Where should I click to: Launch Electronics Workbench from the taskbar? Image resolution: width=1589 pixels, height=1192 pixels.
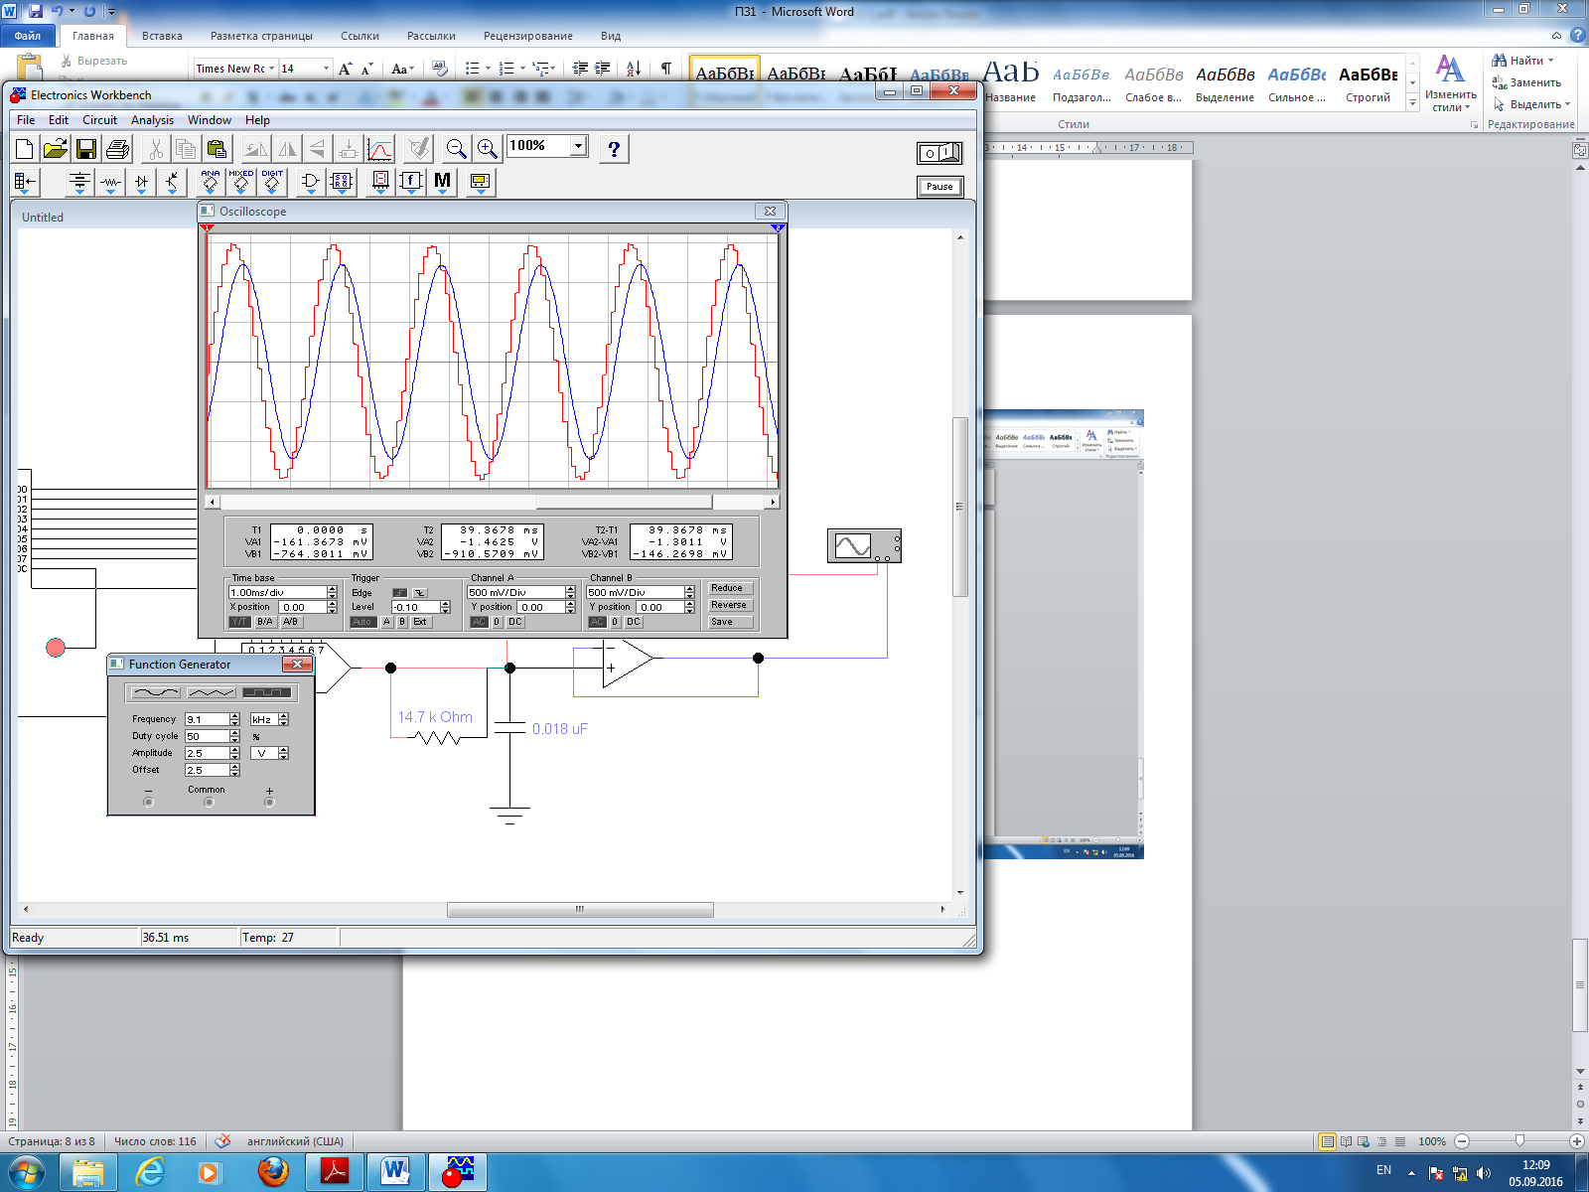[x=458, y=1172]
